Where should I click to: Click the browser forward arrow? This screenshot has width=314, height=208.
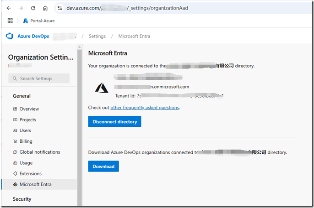pyautogui.click(x=21, y=8)
